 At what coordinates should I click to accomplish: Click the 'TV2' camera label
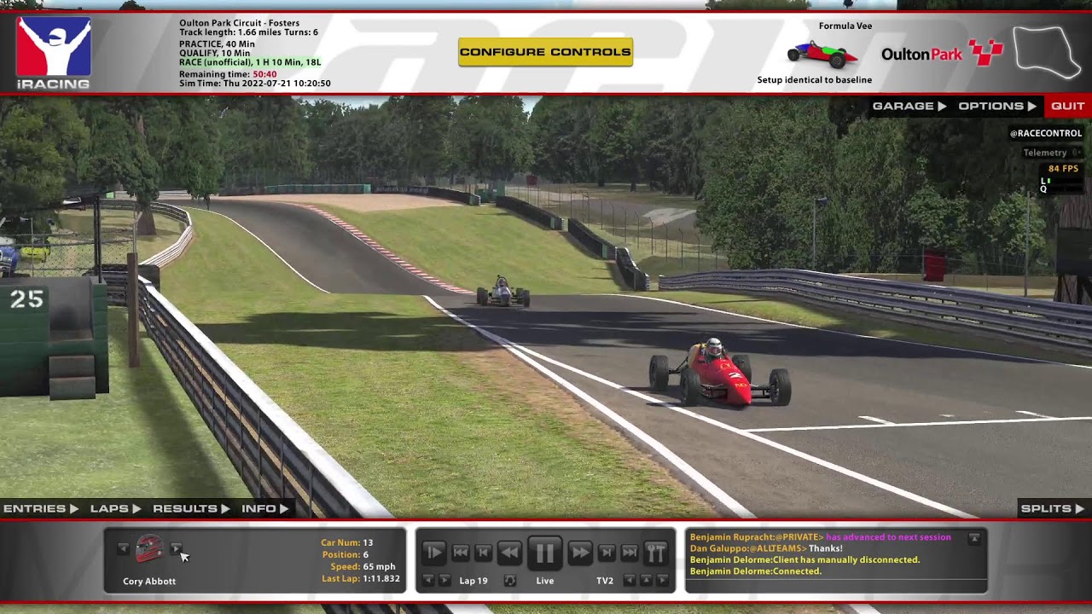(x=605, y=581)
